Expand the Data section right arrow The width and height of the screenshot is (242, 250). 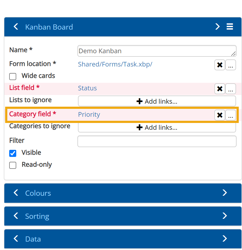click(224, 239)
